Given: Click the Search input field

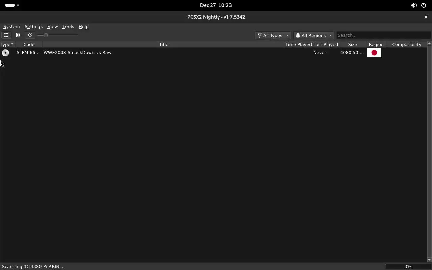Looking at the screenshot, I should pyautogui.click(x=383, y=35).
